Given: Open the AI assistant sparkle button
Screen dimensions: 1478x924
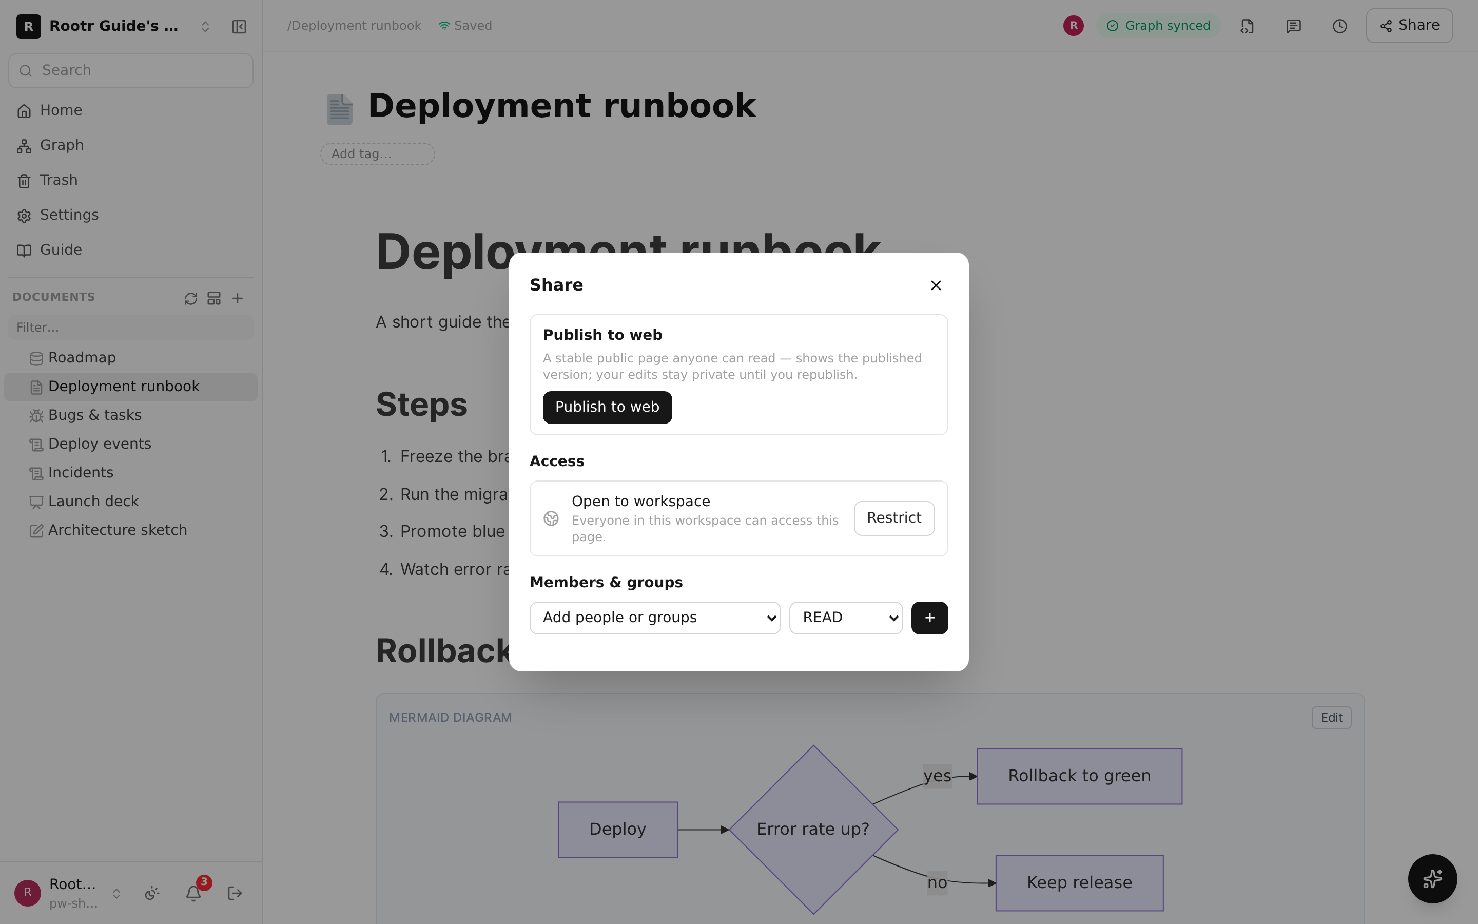Looking at the screenshot, I should 1432,879.
